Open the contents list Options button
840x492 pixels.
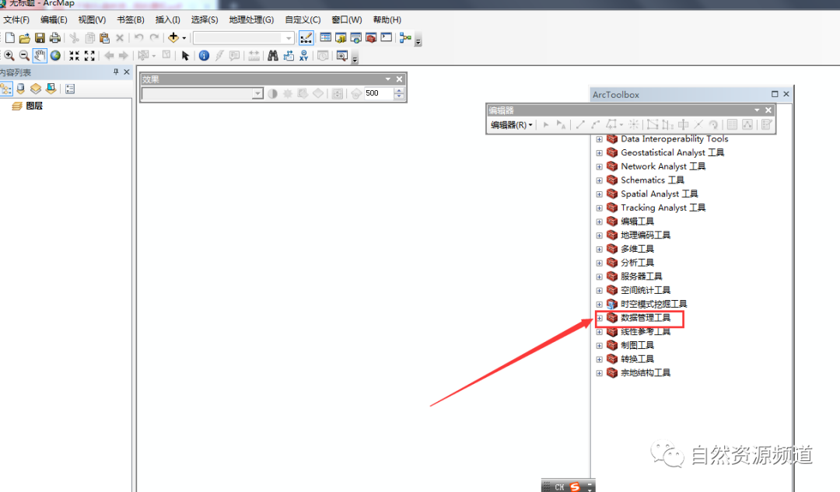tap(70, 89)
